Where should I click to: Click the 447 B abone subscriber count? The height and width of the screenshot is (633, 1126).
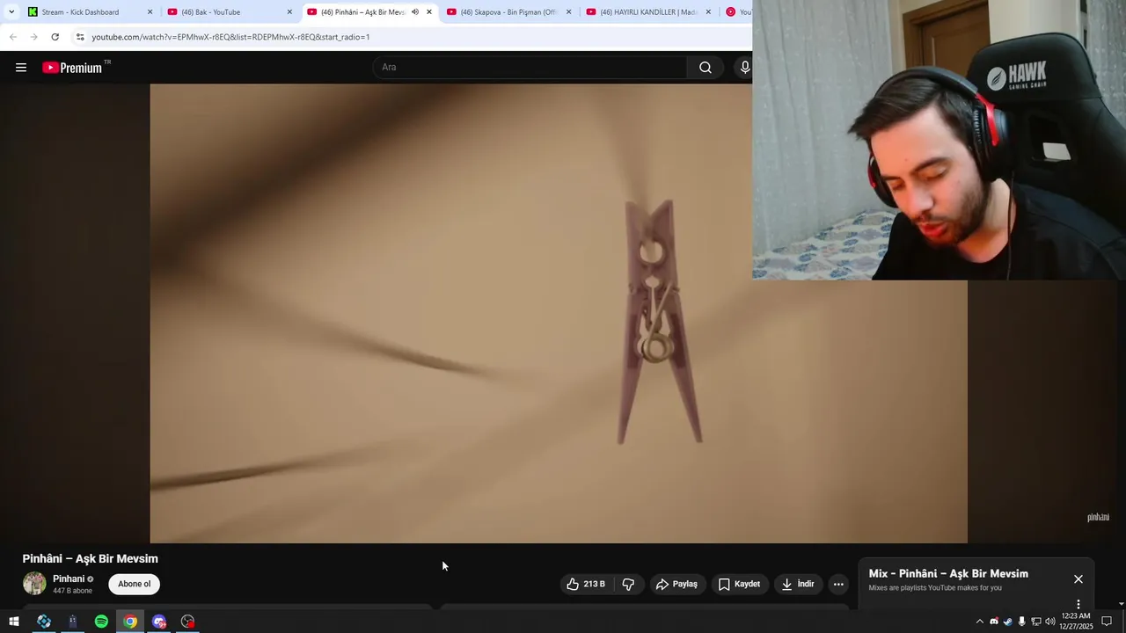(x=72, y=591)
